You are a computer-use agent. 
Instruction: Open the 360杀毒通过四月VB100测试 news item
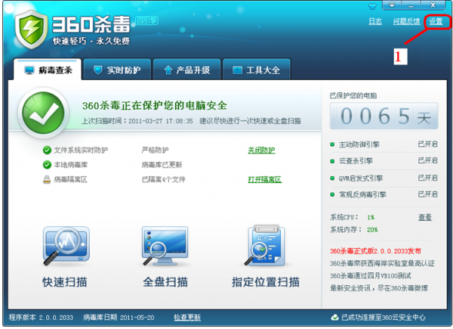371,276
